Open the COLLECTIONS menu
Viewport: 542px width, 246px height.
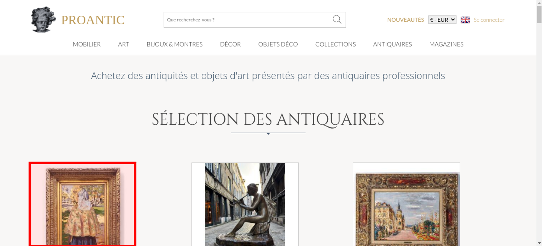335,44
